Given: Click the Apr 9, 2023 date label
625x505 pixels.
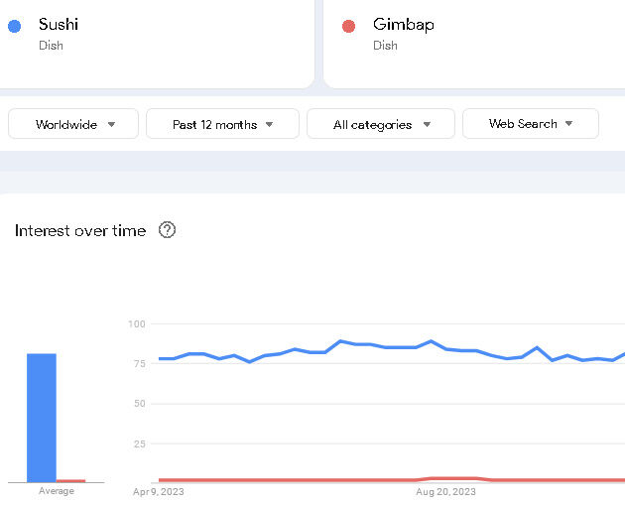Looking at the screenshot, I should 159,491.
